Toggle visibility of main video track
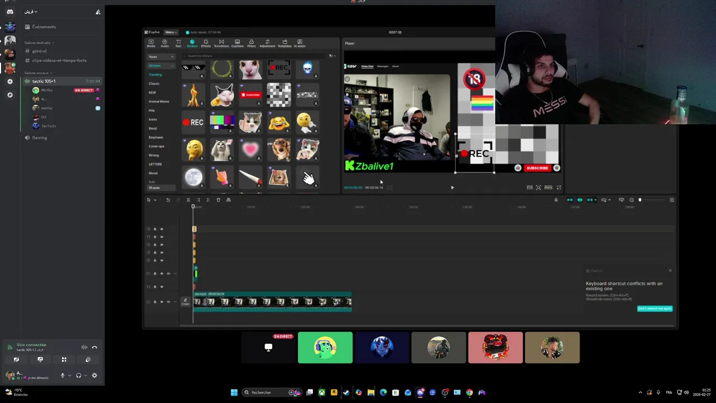 tap(162, 302)
